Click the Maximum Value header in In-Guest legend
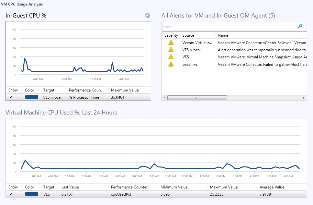Viewport: 313px width, 205px height. pos(125,90)
